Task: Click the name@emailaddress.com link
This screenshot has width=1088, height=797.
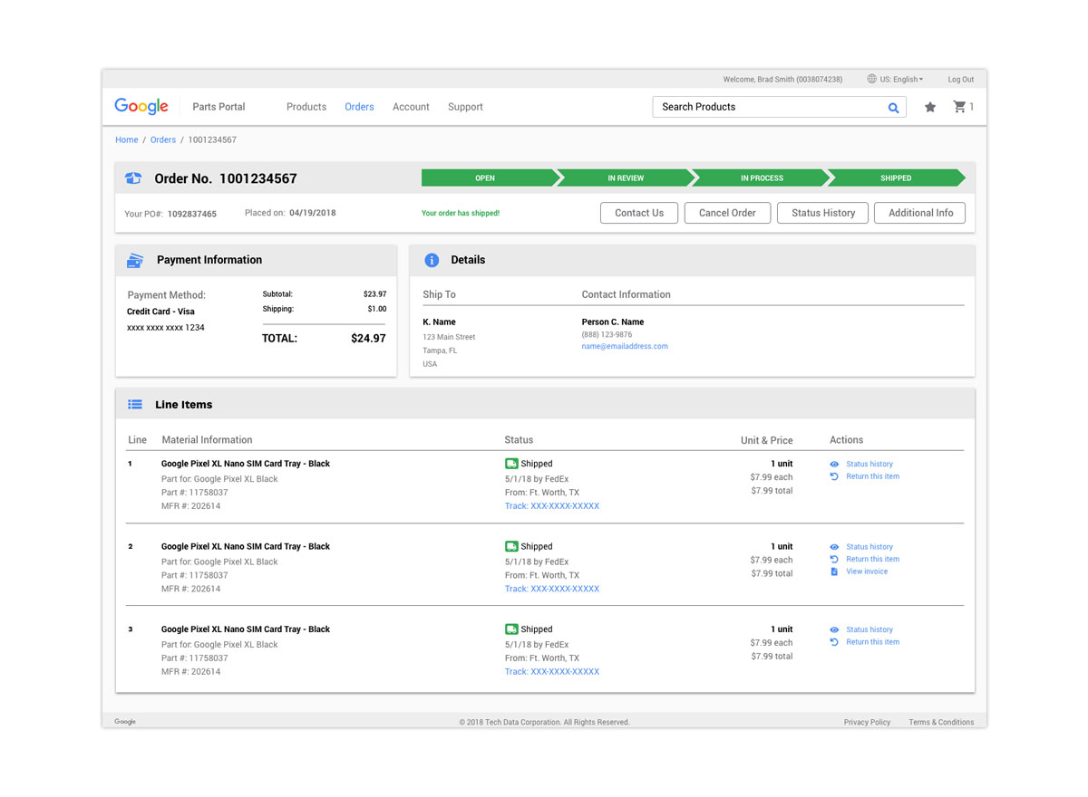Action: point(625,347)
